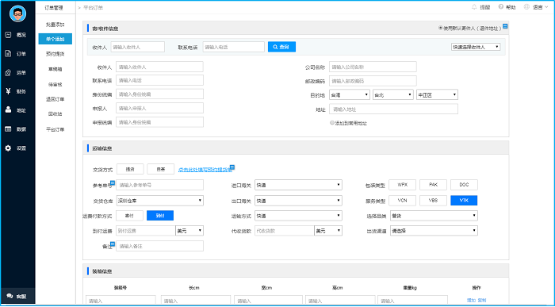Click the 邮政编码 postal code field
Viewport: 555px width, 307px height.
click(x=373, y=81)
